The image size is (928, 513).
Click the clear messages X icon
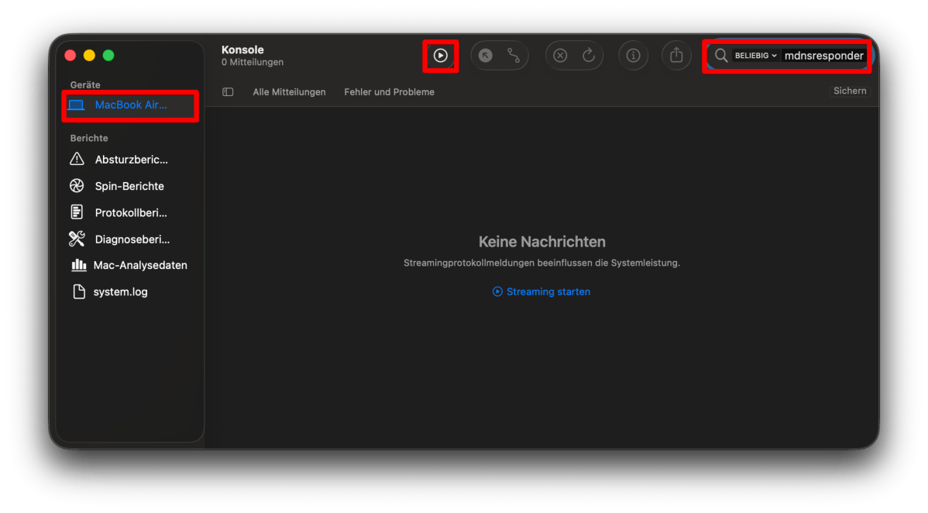[x=560, y=56]
